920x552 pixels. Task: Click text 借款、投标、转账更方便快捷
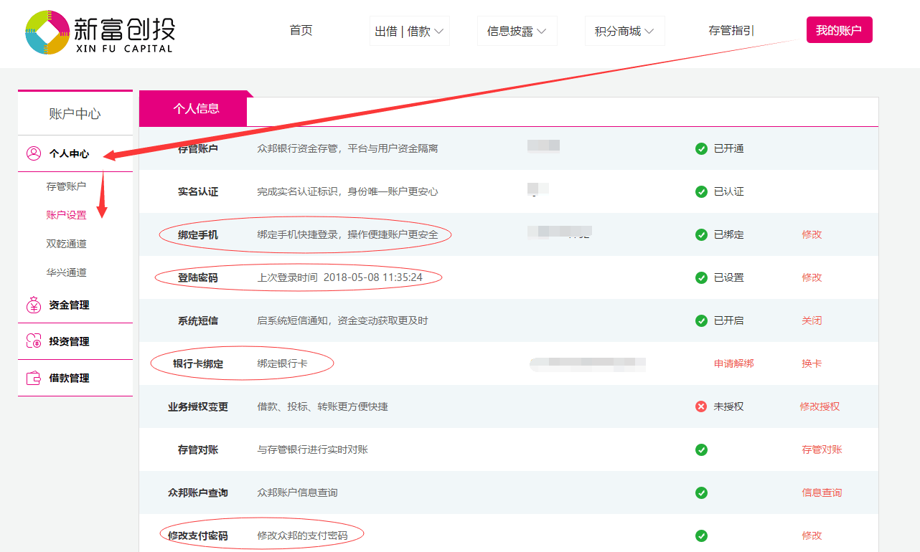pos(322,406)
